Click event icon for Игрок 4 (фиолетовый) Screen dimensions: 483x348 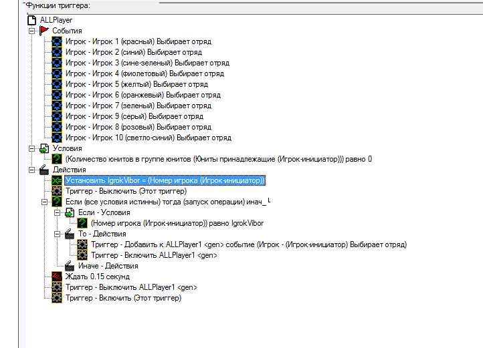coord(57,74)
